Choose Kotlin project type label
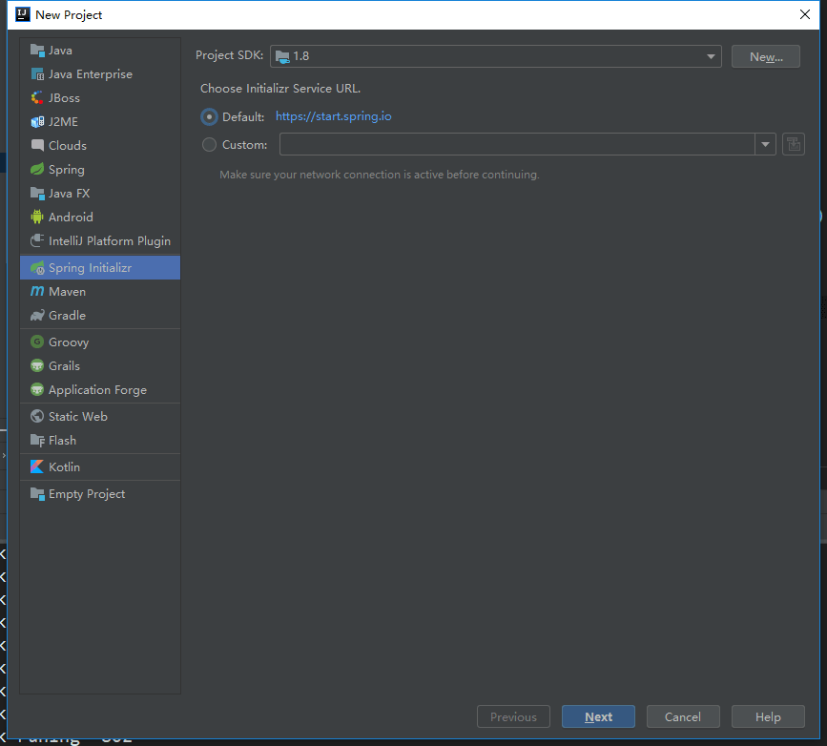The image size is (827, 746). coord(64,466)
